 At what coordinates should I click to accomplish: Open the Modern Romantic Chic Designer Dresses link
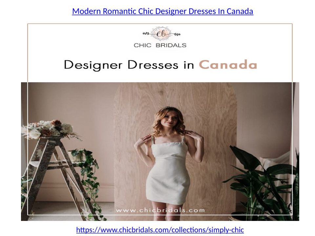click(162, 11)
